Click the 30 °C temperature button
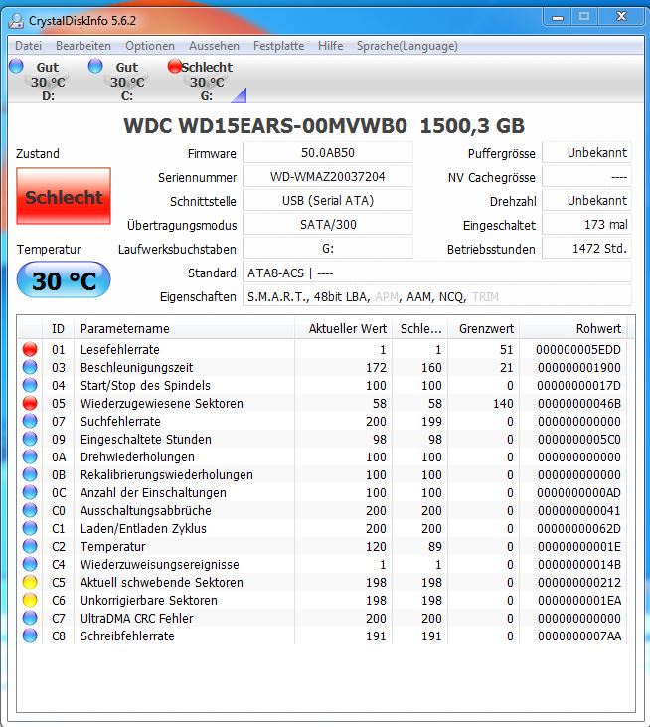The image size is (650, 727). click(x=64, y=279)
